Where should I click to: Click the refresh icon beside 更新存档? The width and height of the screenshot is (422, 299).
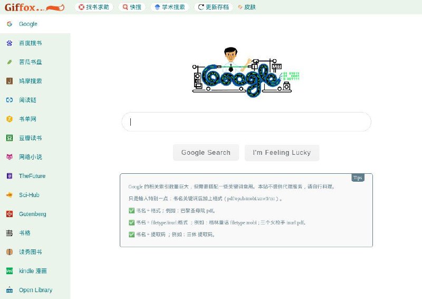pyautogui.click(x=201, y=7)
